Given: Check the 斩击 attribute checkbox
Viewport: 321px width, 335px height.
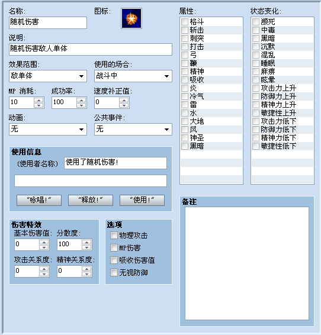Looking at the screenshot, I should [x=185, y=30].
